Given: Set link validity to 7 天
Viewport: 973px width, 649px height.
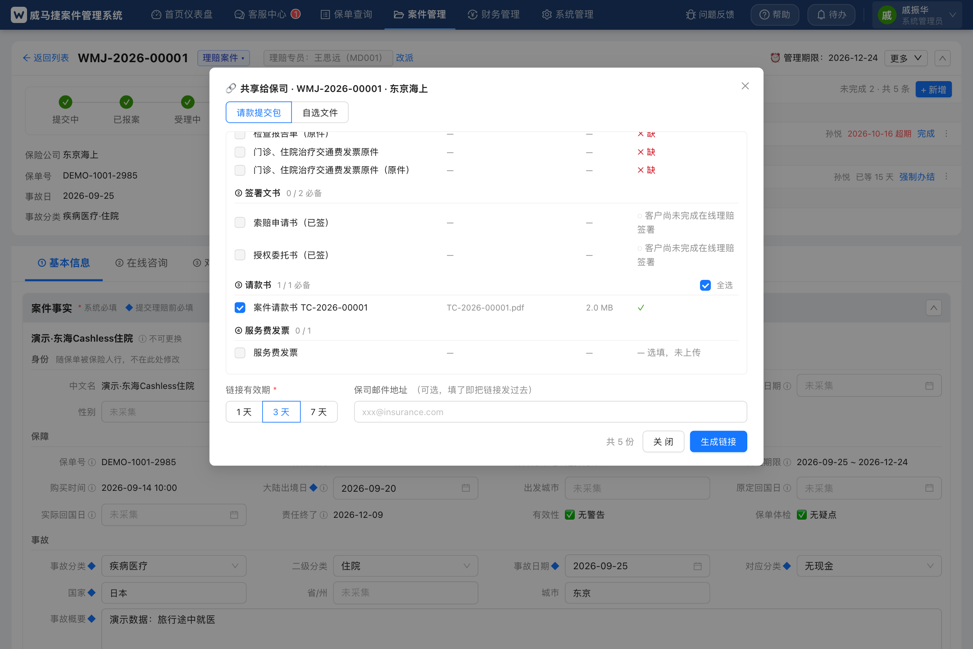Looking at the screenshot, I should point(319,412).
